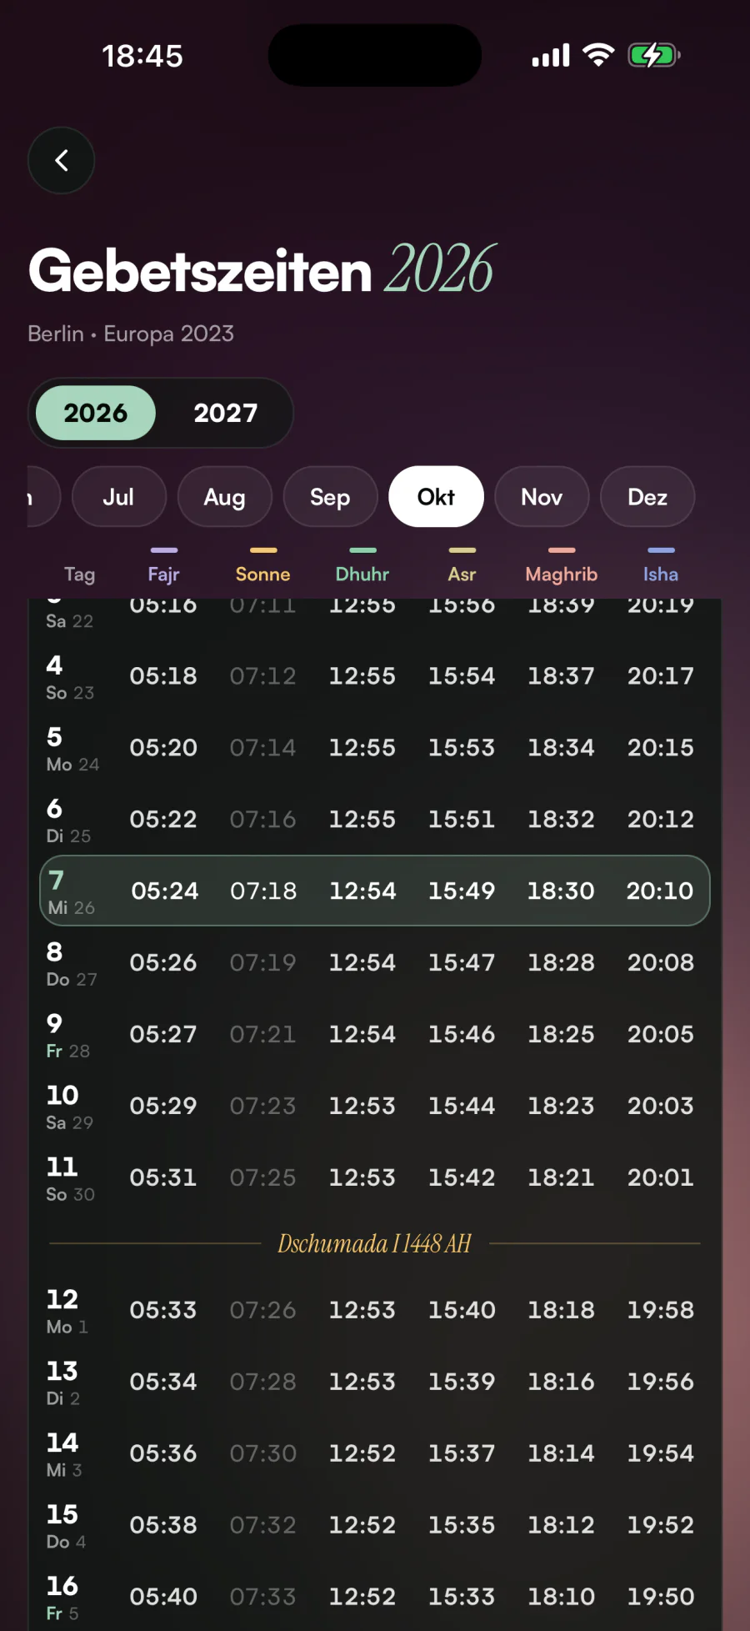Switch year toggle to 2026
The width and height of the screenshot is (750, 1631).
96,413
